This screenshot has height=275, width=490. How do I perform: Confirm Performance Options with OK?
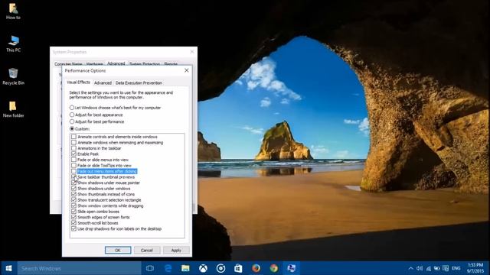coord(118,250)
